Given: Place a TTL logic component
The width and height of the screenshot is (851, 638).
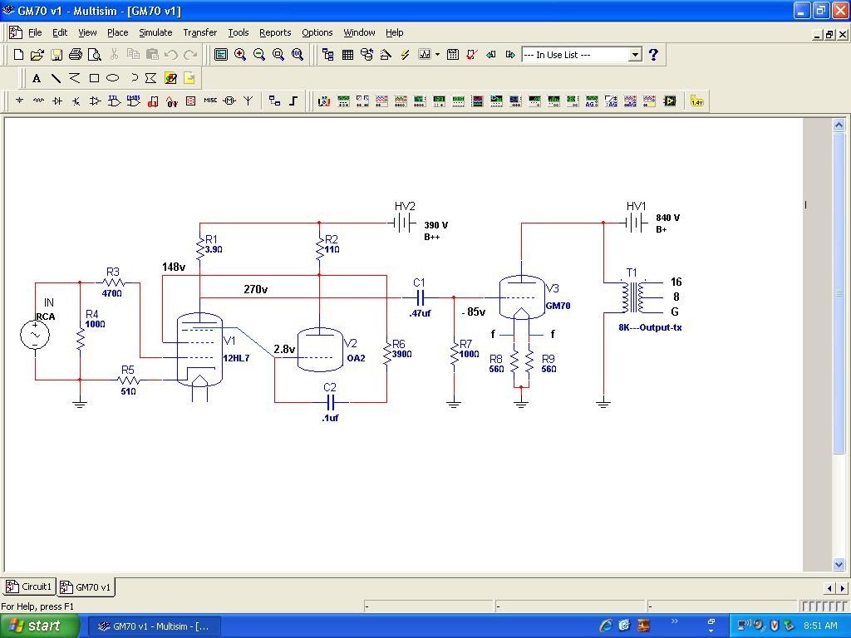Looking at the screenshot, I should [x=114, y=101].
